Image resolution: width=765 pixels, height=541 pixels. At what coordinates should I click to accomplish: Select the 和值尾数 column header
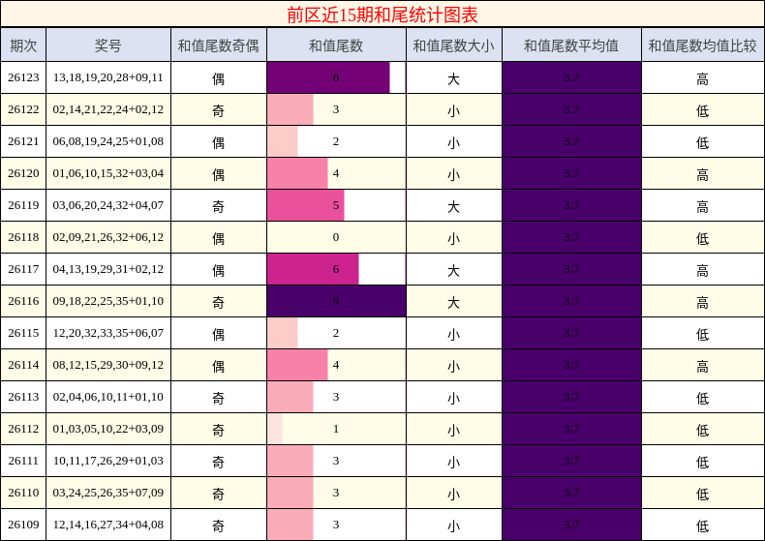click(336, 45)
